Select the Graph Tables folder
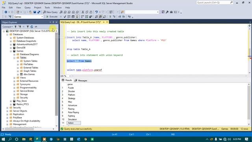Viewport: 252px width, 142px height. 30,71
